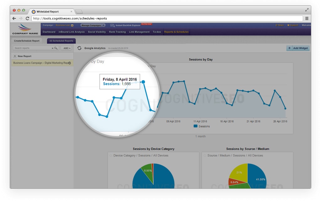Open the ABC sort dropdown

(66, 48)
